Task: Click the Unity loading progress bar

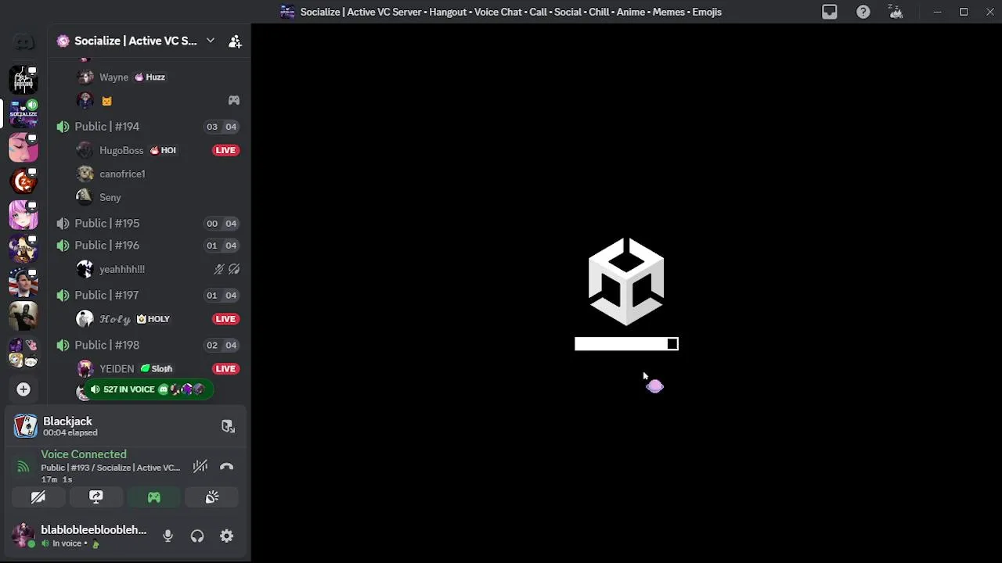Action: (x=626, y=344)
